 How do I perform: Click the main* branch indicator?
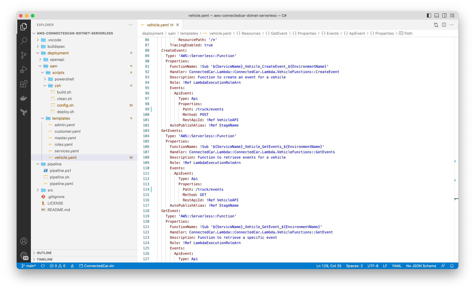pos(29,266)
